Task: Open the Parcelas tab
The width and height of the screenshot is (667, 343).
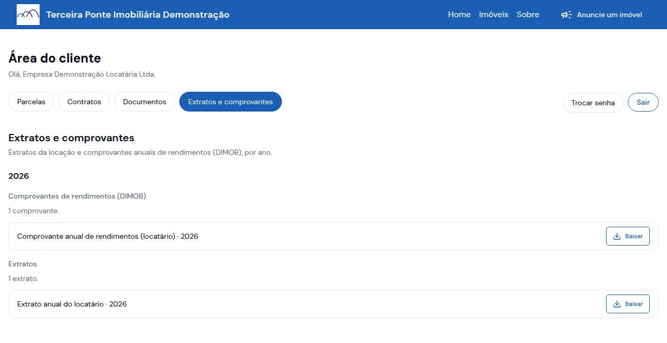Action: [31, 102]
